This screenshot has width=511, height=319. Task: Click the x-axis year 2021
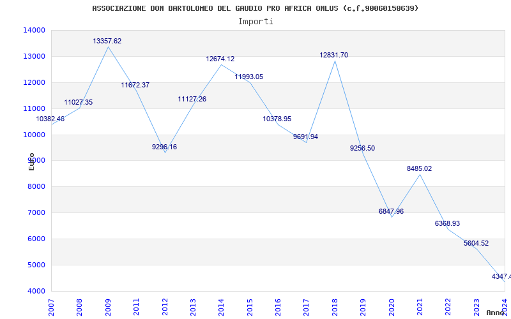[420, 307]
